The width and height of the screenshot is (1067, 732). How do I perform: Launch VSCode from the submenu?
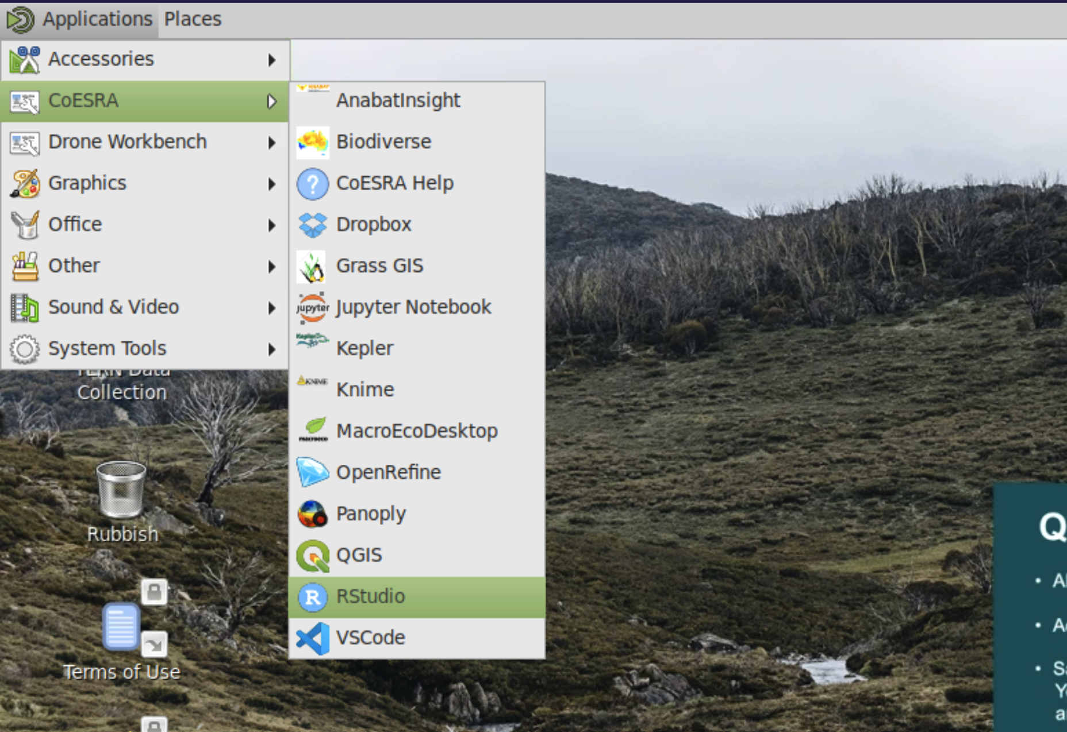tap(417, 638)
